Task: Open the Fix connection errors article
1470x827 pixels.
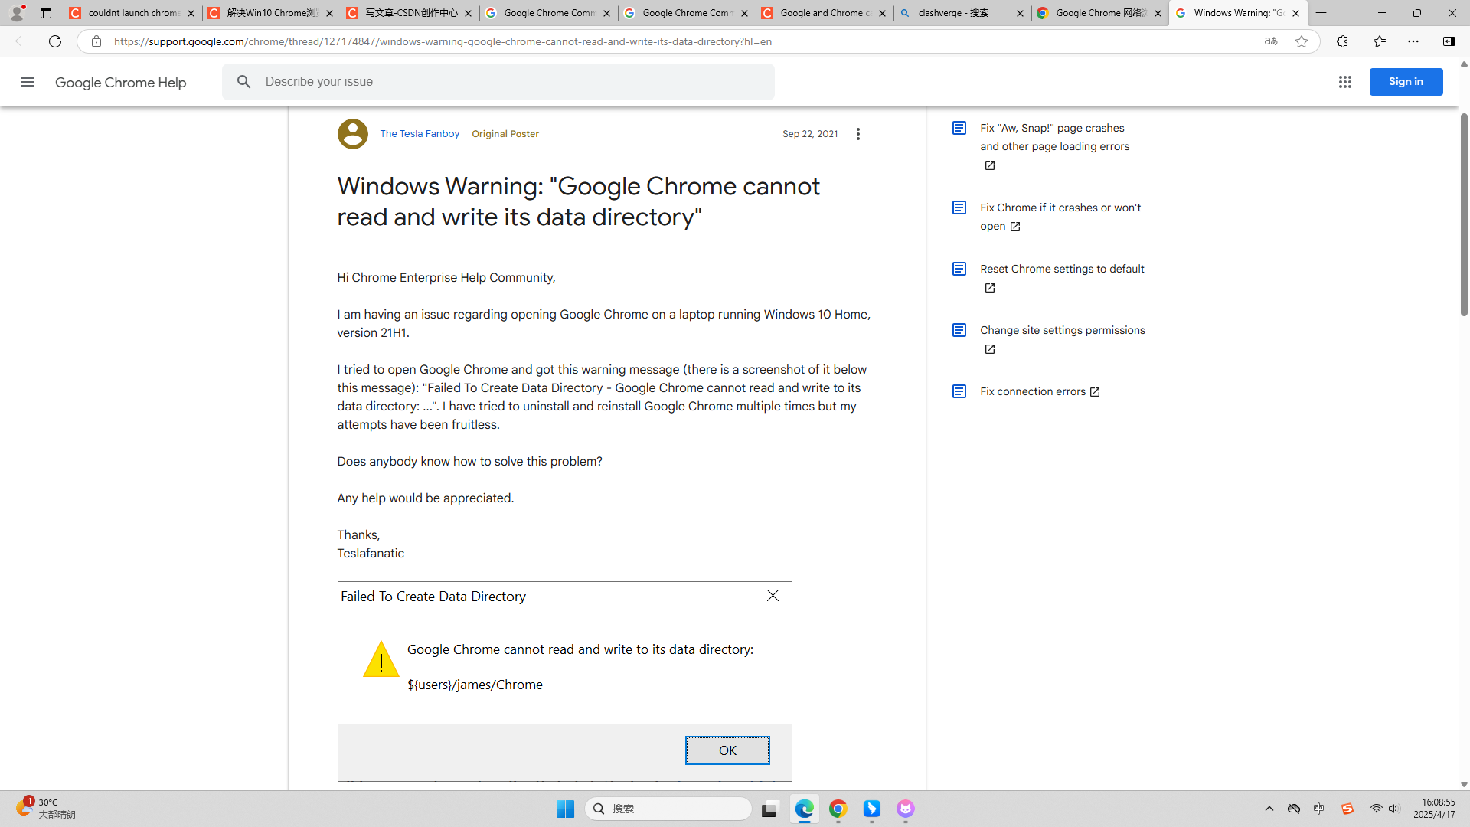Action: pyautogui.click(x=1033, y=391)
